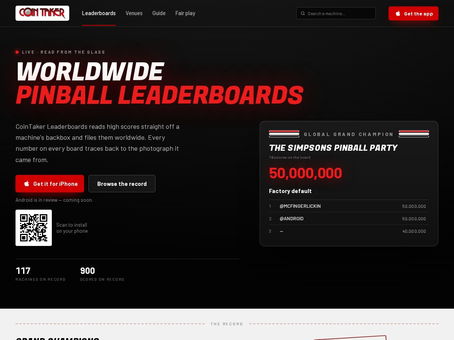Screen dimensions: 454x340
Task: Open The Simpsons Pinball Party title
Action: [333, 148]
